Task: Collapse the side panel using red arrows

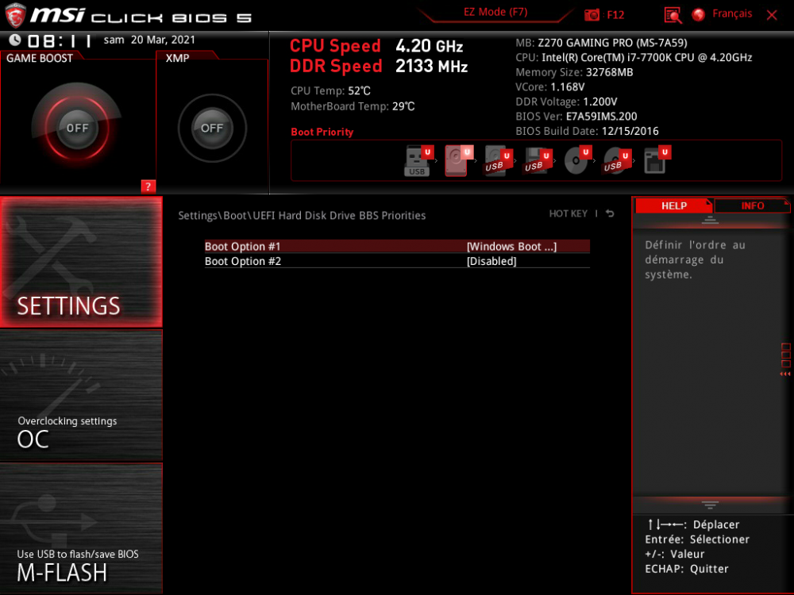Action: point(785,374)
